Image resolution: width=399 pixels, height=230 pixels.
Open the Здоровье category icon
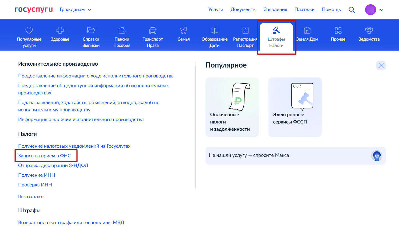pos(60,30)
